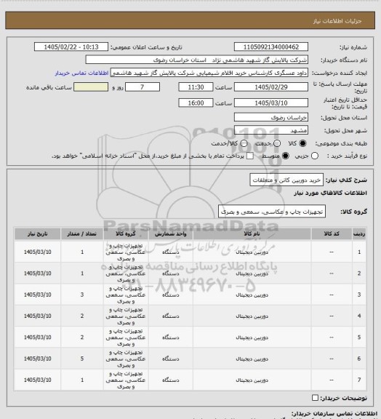Click the response deadline date 1405/02/29
The height and width of the screenshot is (419, 381).
click(271, 87)
